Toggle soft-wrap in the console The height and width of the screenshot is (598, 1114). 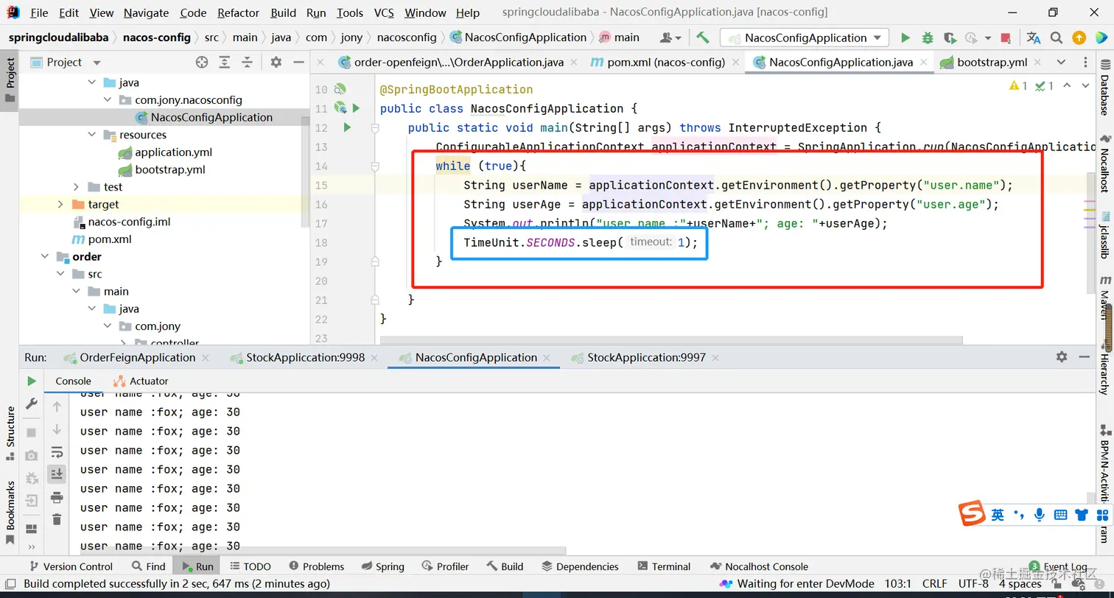(57, 452)
